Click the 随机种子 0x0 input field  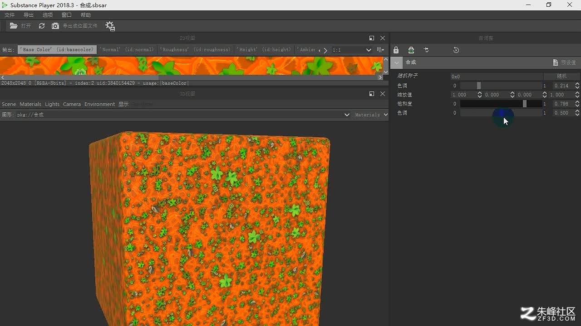[497, 77]
